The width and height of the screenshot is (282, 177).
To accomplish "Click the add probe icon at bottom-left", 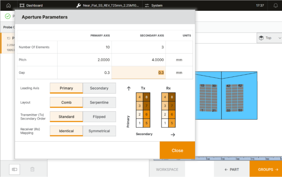I will (x=15, y=169).
